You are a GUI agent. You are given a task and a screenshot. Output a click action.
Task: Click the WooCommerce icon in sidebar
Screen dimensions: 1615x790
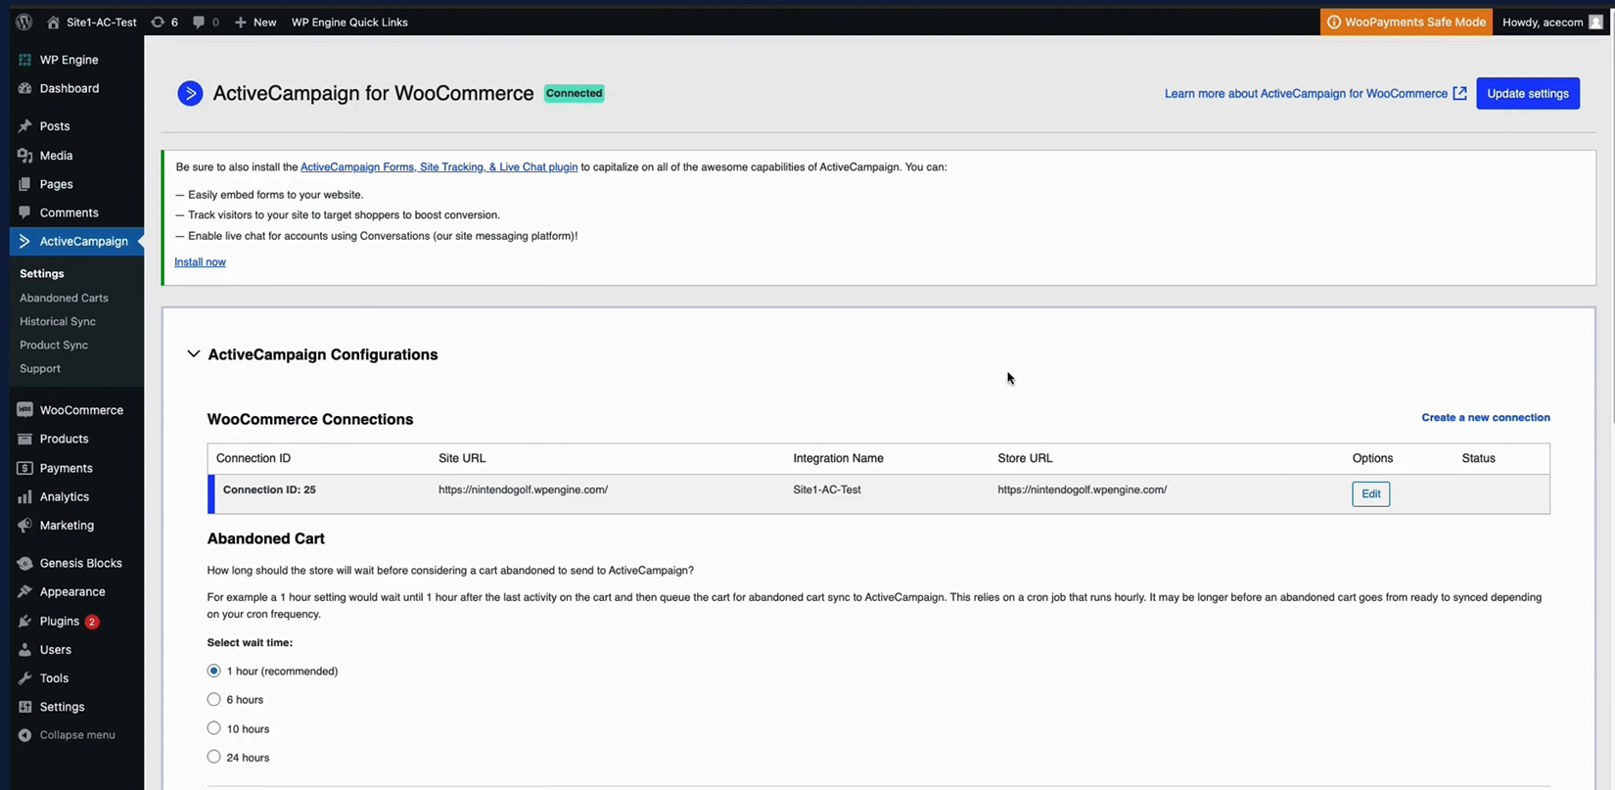(x=24, y=410)
